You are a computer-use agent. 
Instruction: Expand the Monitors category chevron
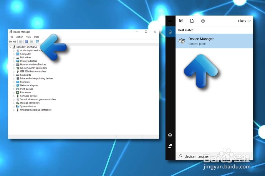[14, 82]
